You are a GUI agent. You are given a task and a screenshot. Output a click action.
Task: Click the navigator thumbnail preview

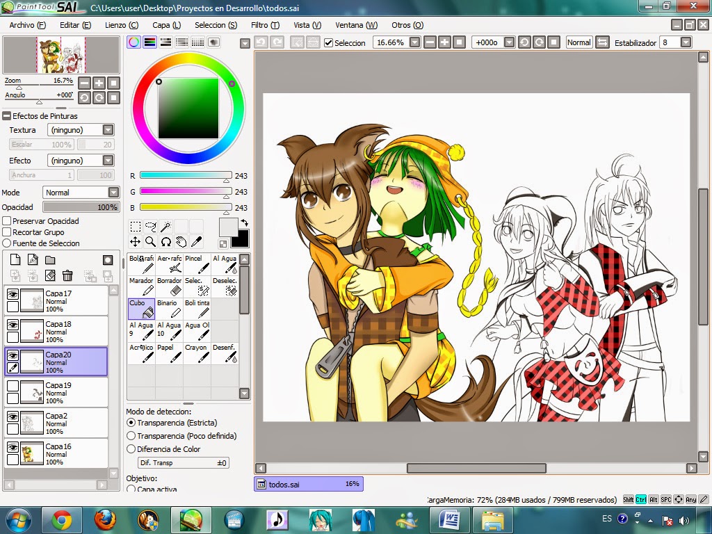pos(61,56)
